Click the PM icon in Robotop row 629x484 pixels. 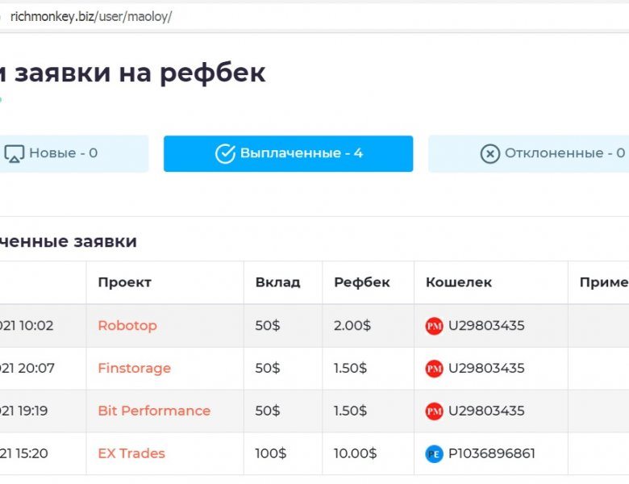click(x=434, y=326)
